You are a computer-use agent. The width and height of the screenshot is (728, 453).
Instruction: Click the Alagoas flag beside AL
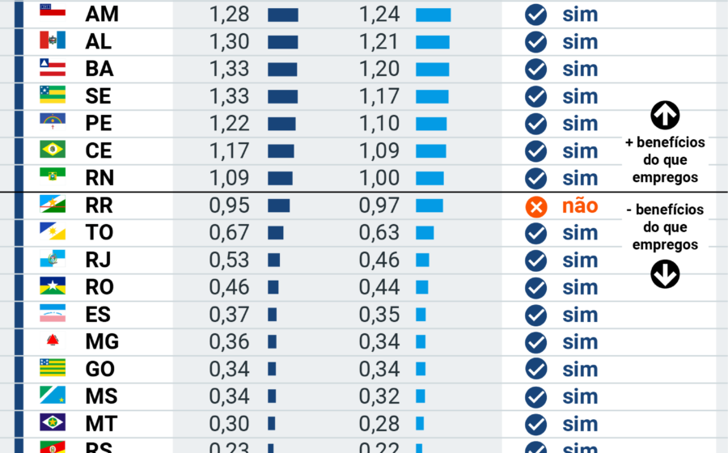pyautogui.click(x=53, y=40)
